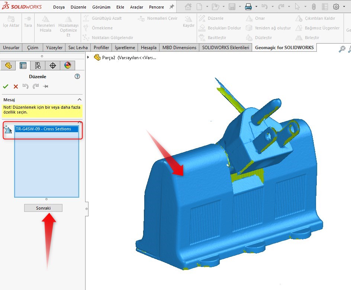Click Hizalamayı Optimize Et tool

68,26
